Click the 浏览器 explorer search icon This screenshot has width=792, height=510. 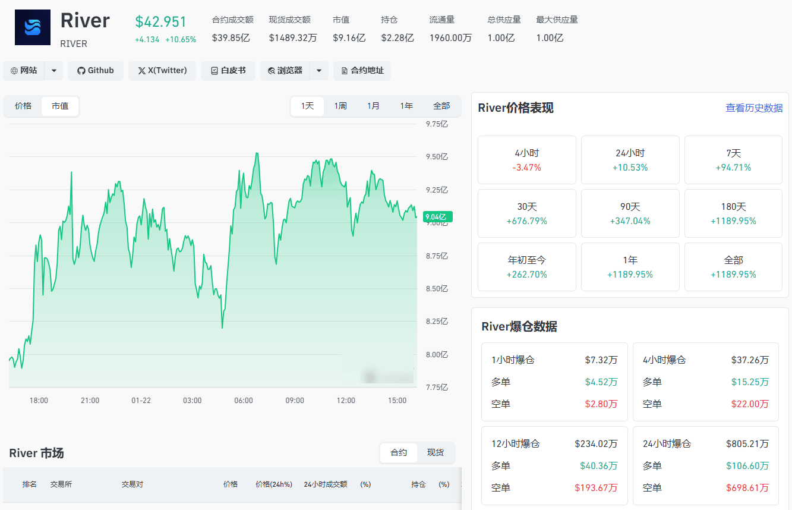click(272, 71)
